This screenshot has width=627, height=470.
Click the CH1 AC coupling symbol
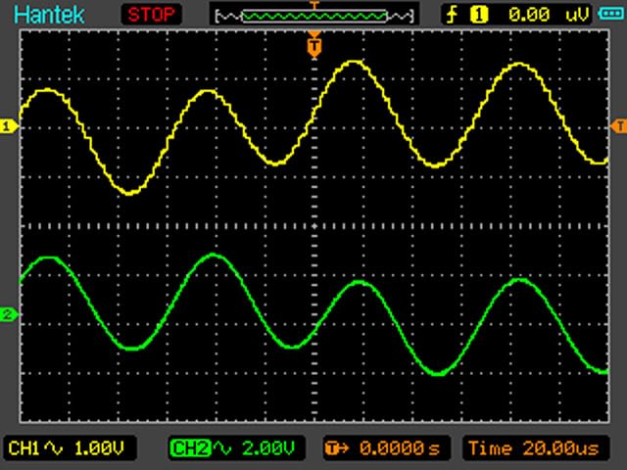coord(54,448)
